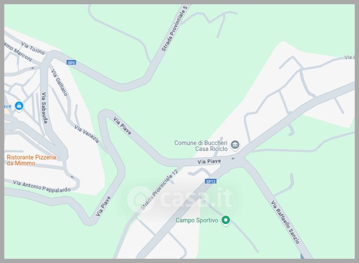Click the SP5 road shield
Image resolution: width=359 pixels, height=263 pixels.
71,63
